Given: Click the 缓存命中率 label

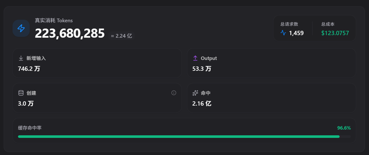Looking at the screenshot, I should 30,128.
